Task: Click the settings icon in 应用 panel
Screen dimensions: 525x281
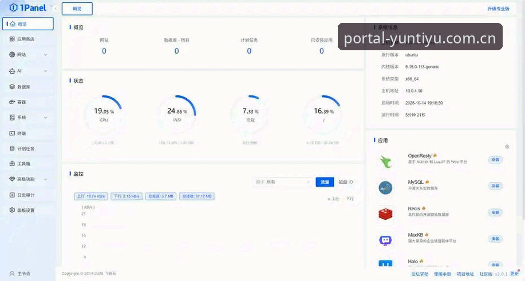Action: [x=507, y=147]
